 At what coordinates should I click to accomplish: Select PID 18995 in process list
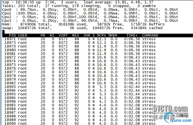(x=10, y=94)
